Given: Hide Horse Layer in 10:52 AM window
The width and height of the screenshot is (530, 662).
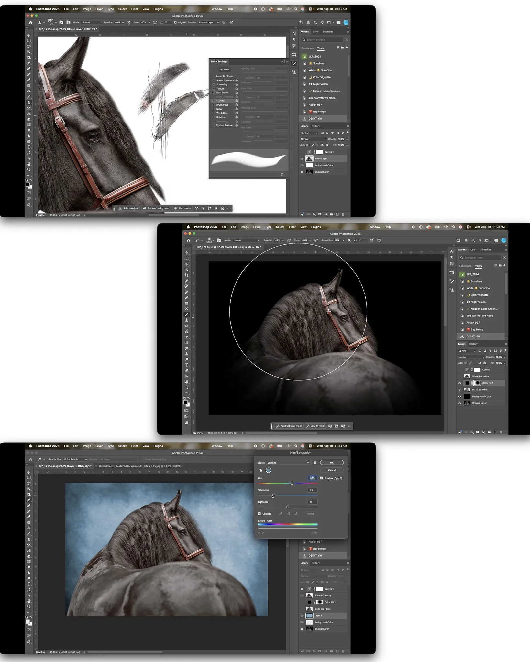Looking at the screenshot, I should [x=302, y=159].
